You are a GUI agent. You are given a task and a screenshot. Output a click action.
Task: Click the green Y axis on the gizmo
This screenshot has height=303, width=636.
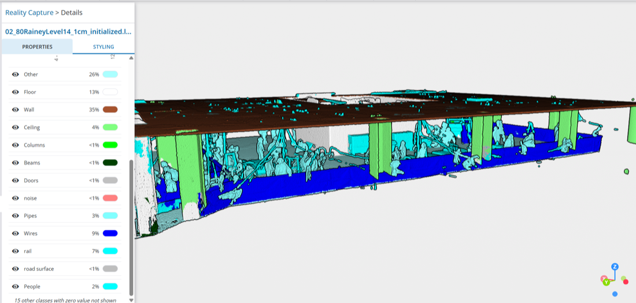606,282
